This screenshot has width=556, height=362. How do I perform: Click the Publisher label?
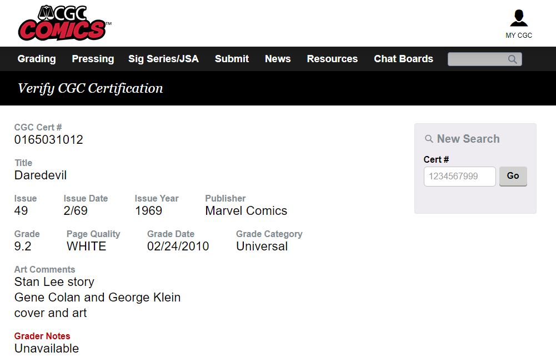pyautogui.click(x=225, y=199)
